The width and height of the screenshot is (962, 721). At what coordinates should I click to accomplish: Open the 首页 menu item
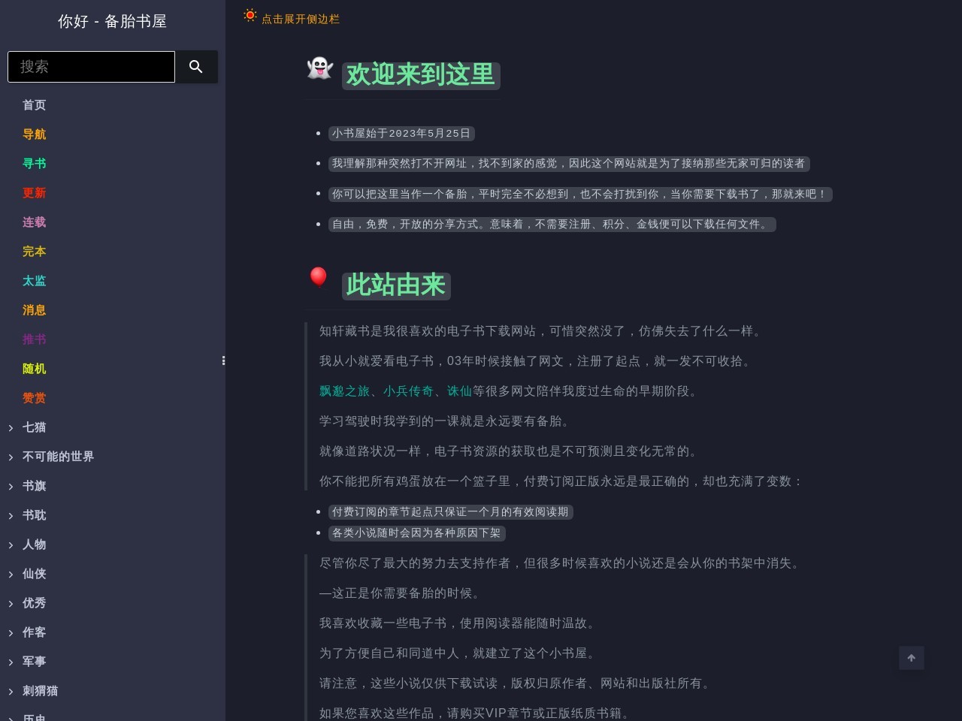[x=34, y=105]
